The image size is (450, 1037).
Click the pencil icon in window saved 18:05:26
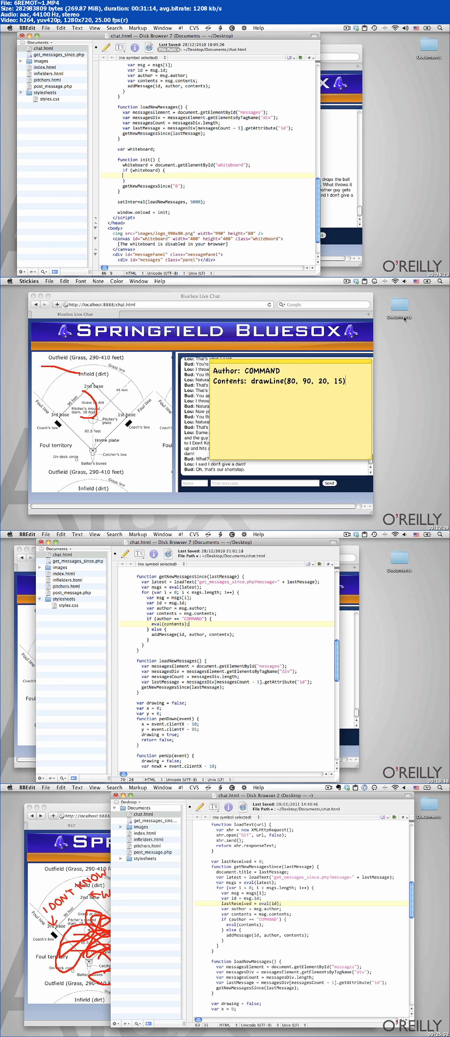click(106, 47)
